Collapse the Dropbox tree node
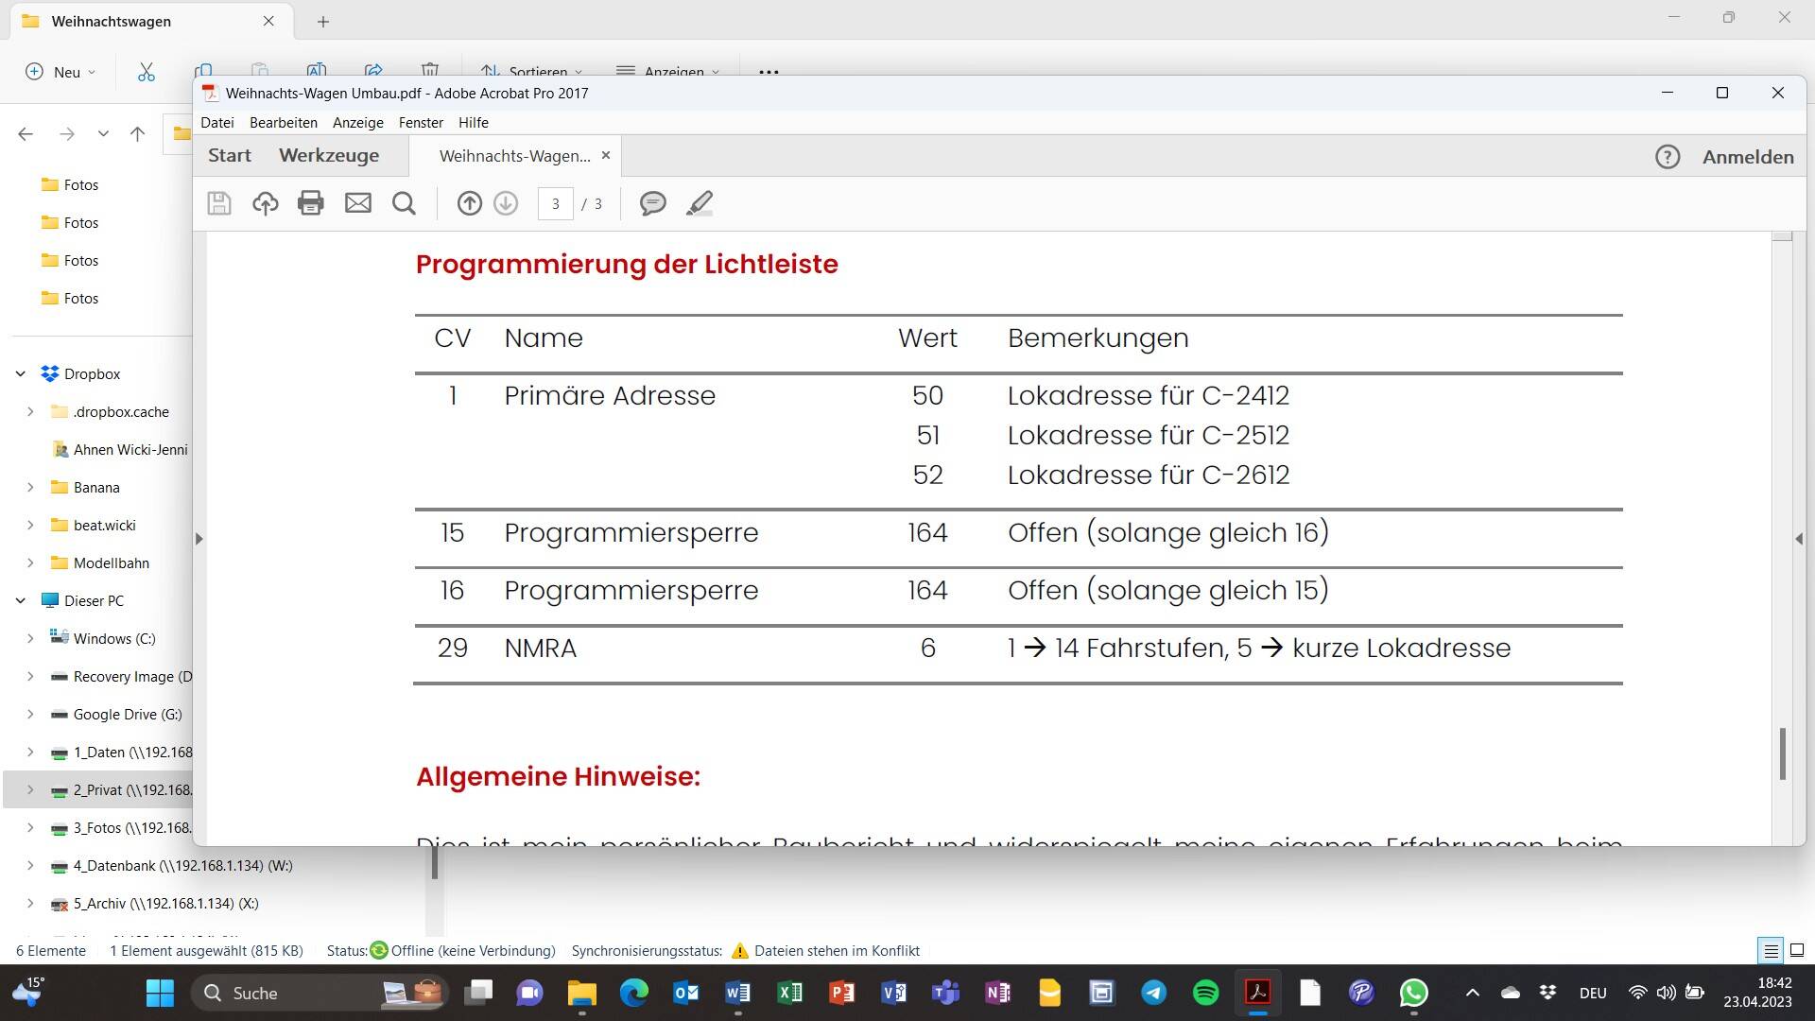The width and height of the screenshot is (1815, 1021). coord(21,374)
